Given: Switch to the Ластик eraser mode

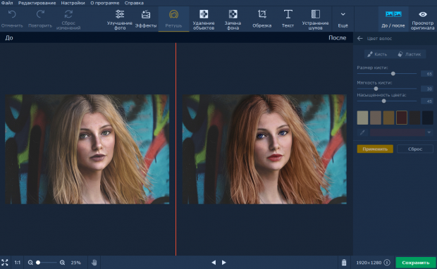Looking at the screenshot, I should (409, 54).
